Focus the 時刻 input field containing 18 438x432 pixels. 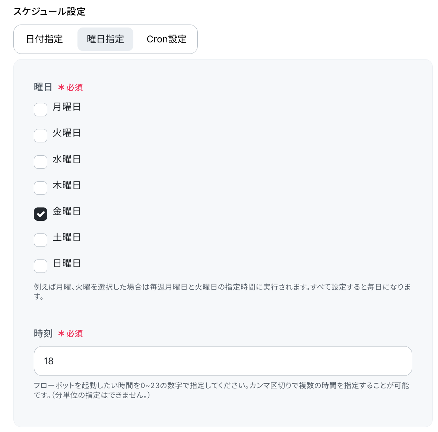point(223,361)
